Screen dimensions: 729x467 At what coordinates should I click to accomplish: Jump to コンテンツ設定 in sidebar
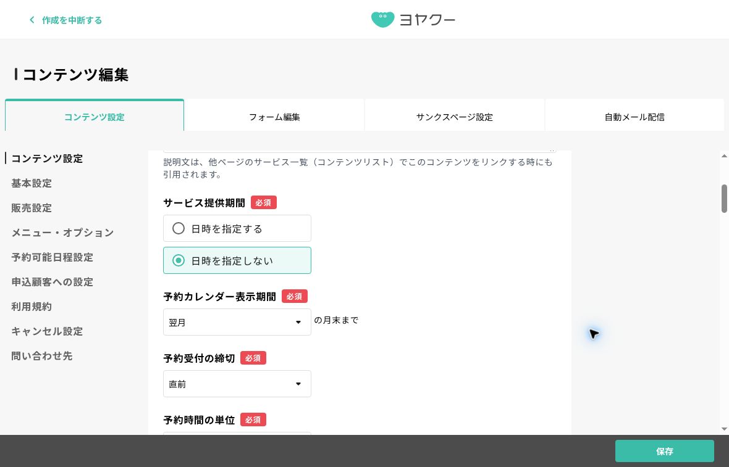tap(47, 159)
